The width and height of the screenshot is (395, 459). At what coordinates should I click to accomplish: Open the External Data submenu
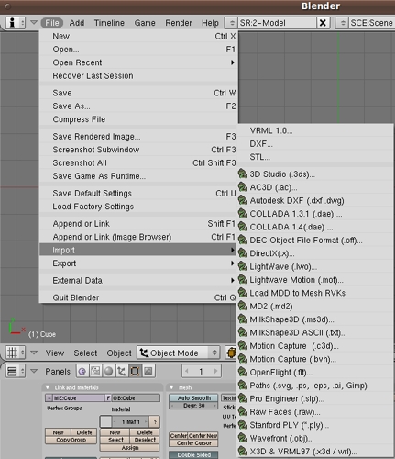138,280
